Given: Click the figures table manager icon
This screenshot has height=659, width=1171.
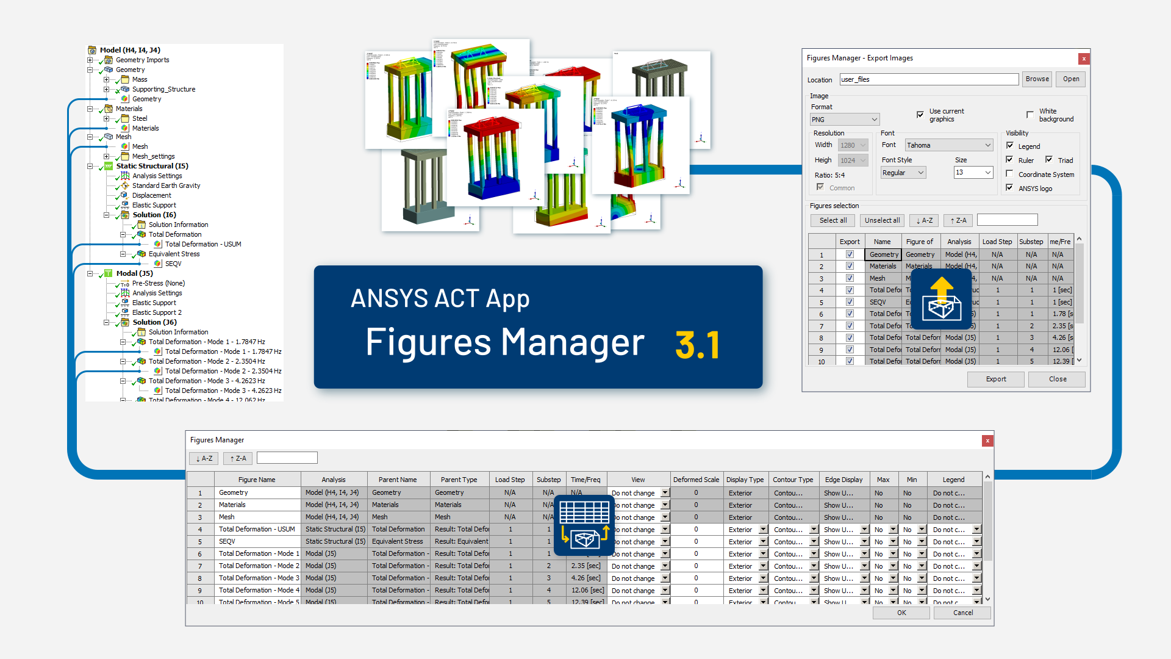Looking at the screenshot, I should [584, 525].
